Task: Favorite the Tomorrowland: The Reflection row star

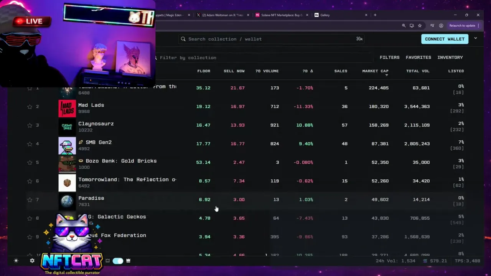Action: (30, 181)
